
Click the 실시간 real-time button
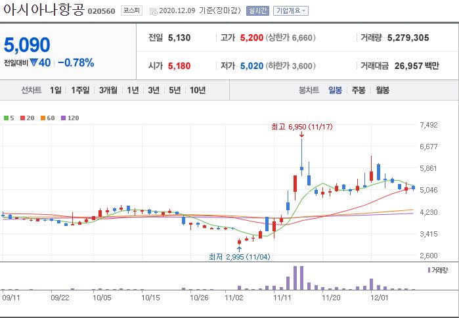(257, 11)
